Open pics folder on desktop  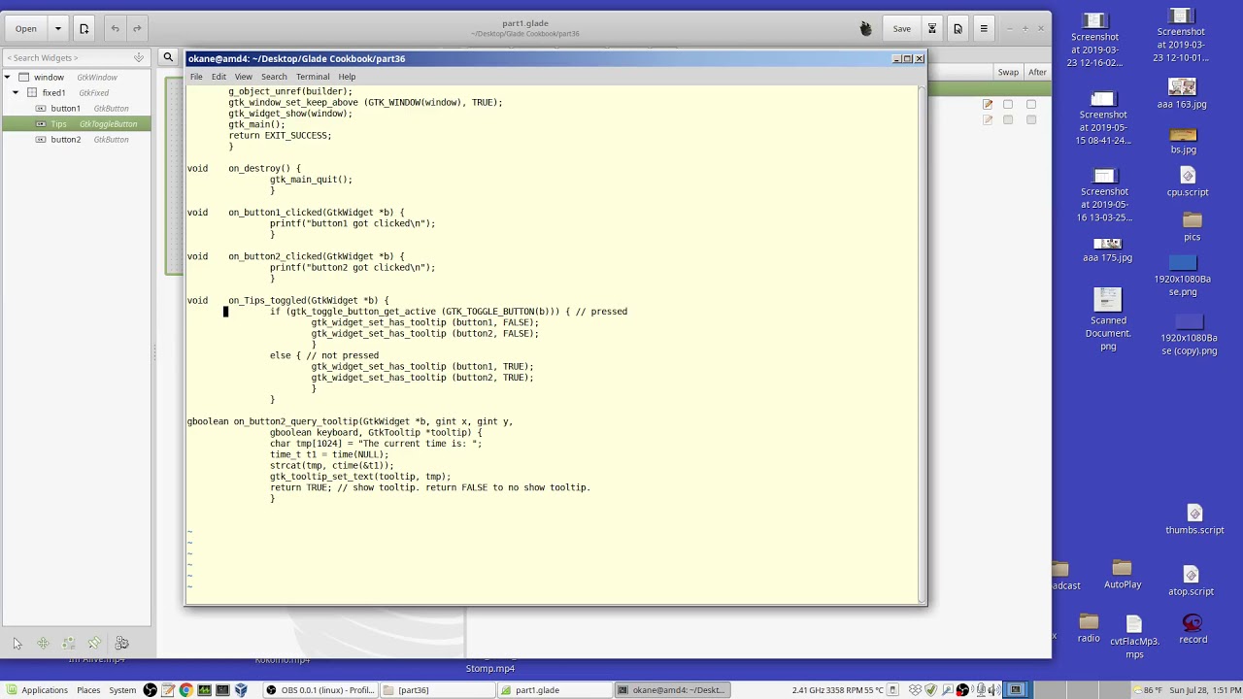point(1192,227)
